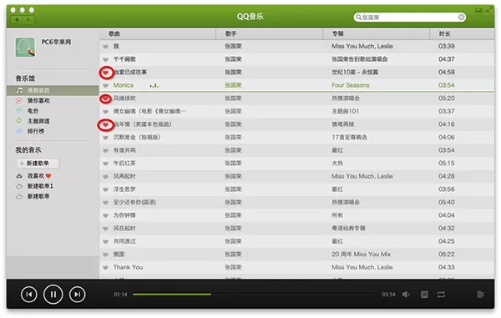Image resolution: width=501 pixels, height=318 pixels.
Task: Like the song 我
Action: [105, 47]
